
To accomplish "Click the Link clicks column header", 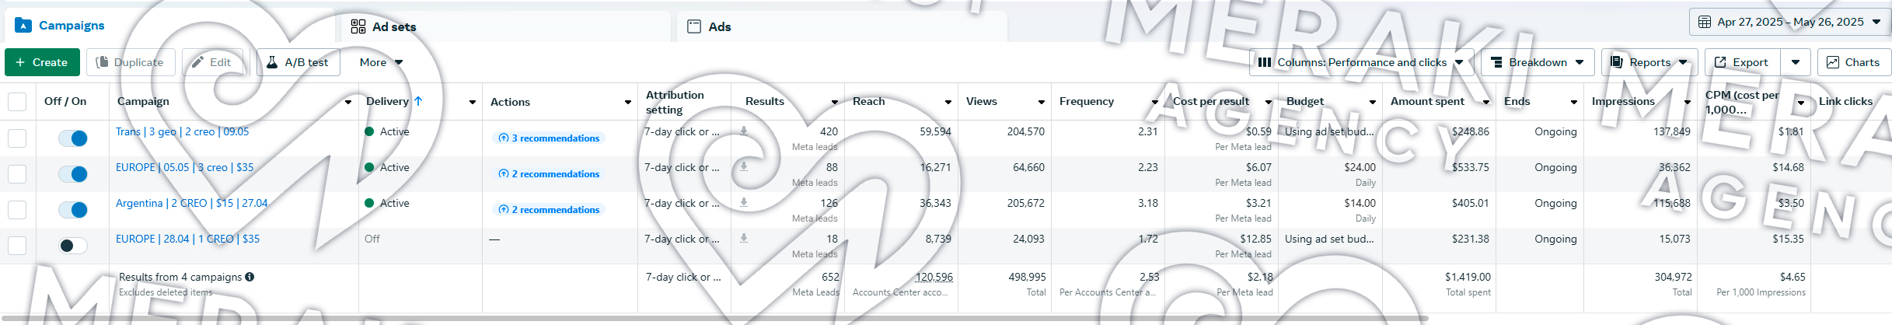I will 1845,102.
